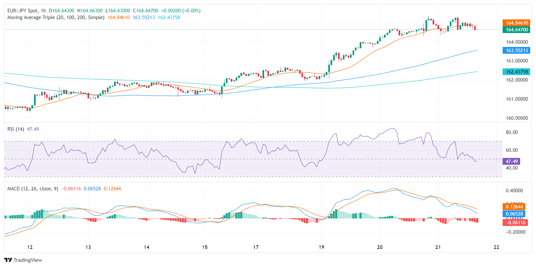
Task: Select the 1h interval label
Action: point(43,11)
